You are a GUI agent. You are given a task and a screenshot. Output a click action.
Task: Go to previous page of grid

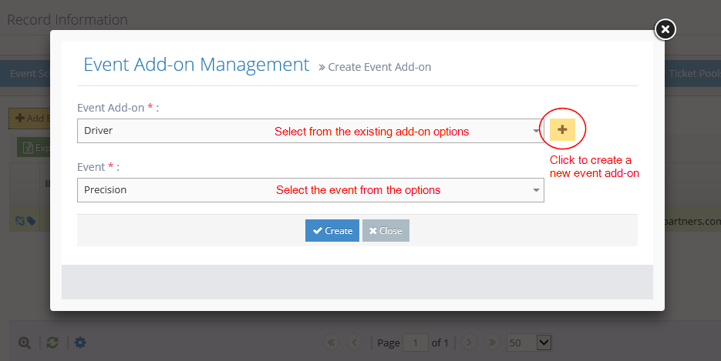355,342
